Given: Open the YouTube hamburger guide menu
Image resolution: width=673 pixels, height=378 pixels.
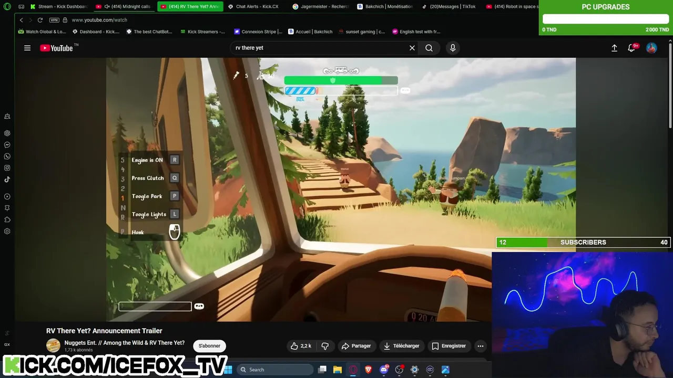Looking at the screenshot, I should point(27,48).
